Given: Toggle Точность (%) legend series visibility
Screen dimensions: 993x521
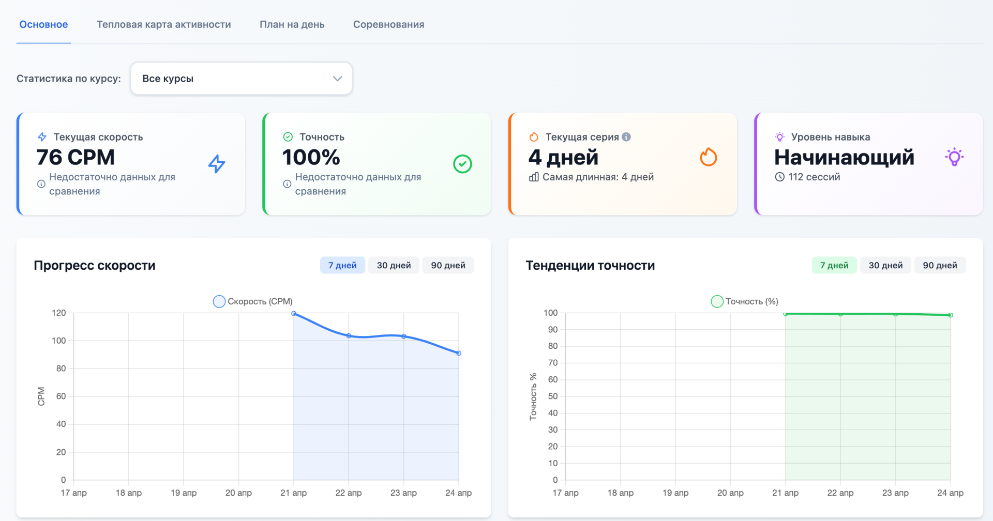Looking at the screenshot, I should pyautogui.click(x=745, y=301).
